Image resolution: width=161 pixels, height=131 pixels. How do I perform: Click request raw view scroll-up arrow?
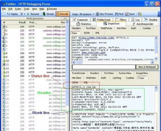(156, 38)
